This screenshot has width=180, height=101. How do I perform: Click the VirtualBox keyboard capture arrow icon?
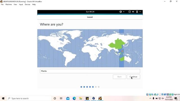point(172,94)
